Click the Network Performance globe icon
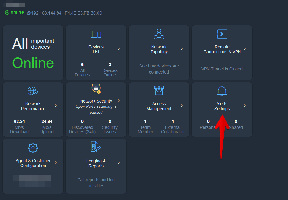Screen dimensions: 288x200 (x=33, y=91)
